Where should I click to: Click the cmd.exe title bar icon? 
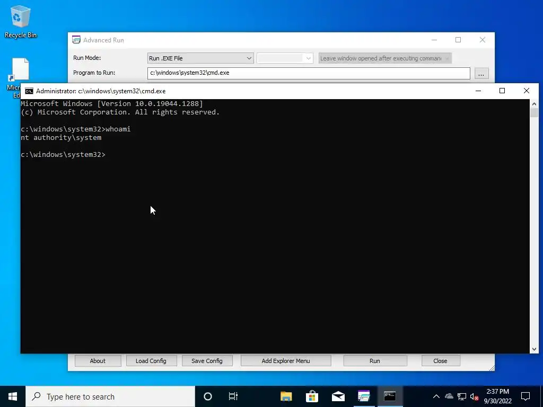click(x=29, y=91)
